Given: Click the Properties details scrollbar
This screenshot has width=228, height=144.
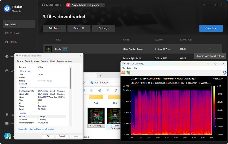Looking at the screenshot, I should 71,78.
